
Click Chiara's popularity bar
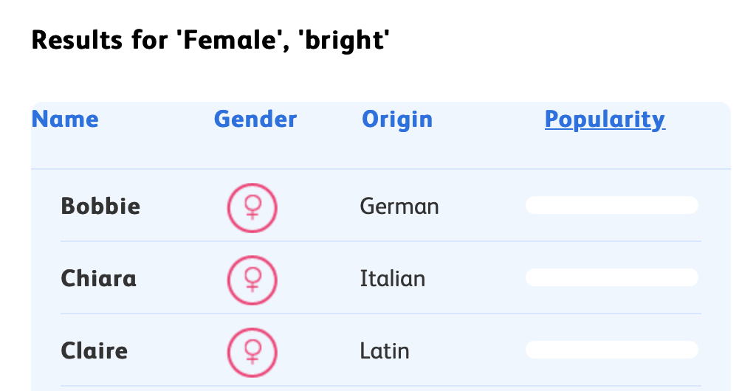(x=611, y=277)
